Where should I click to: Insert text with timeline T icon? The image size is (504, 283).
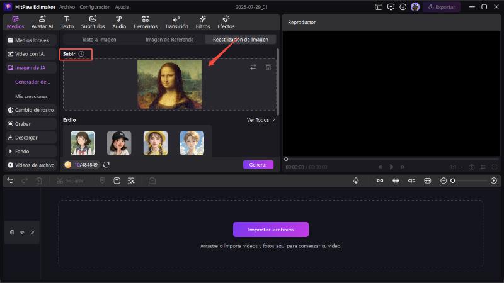click(117, 180)
